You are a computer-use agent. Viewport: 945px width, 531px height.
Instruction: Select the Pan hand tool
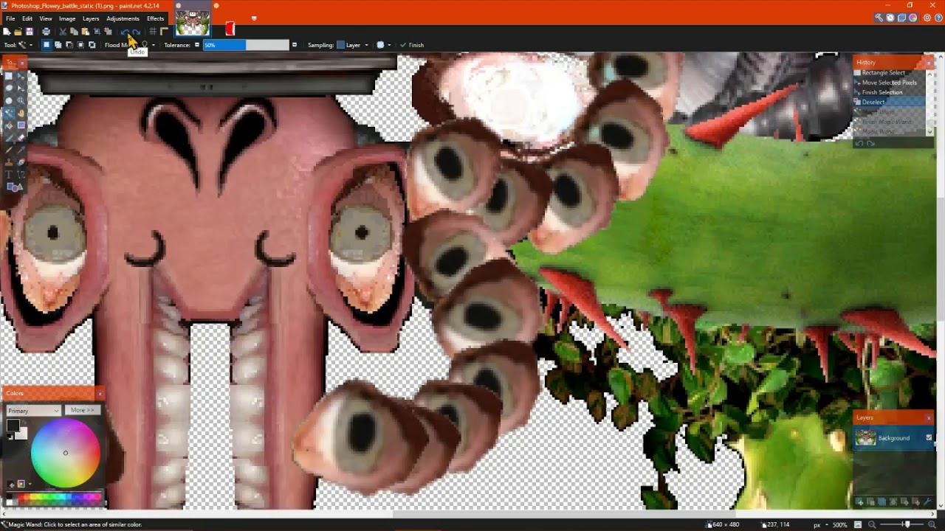[x=21, y=113]
